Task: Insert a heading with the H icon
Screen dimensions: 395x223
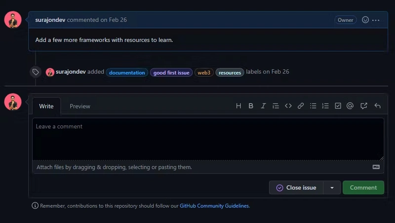Action: (x=238, y=106)
